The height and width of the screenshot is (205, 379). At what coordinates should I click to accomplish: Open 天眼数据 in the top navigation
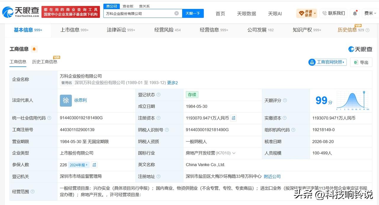tap(246, 14)
